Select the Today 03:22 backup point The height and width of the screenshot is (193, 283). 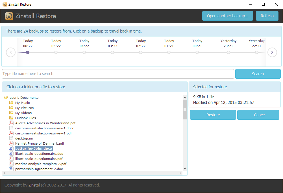(x=112, y=52)
